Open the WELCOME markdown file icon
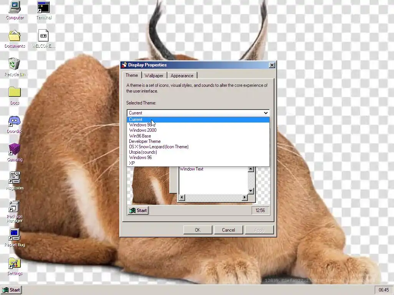This screenshot has height=295, width=394. (x=43, y=39)
